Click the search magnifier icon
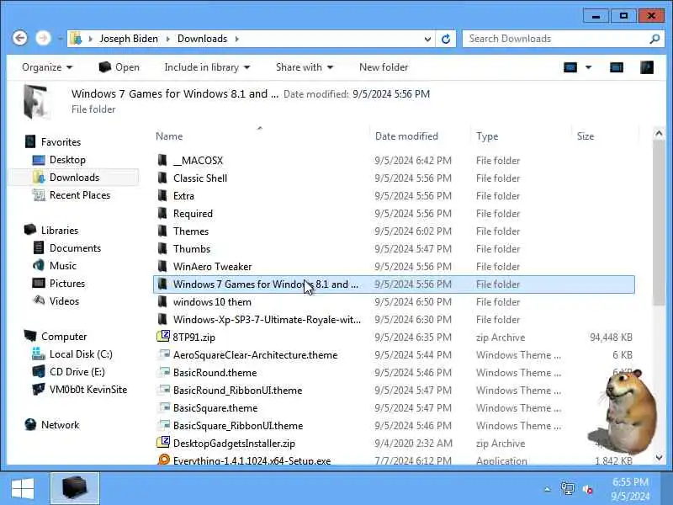 pyautogui.click(x=654, y=39)
